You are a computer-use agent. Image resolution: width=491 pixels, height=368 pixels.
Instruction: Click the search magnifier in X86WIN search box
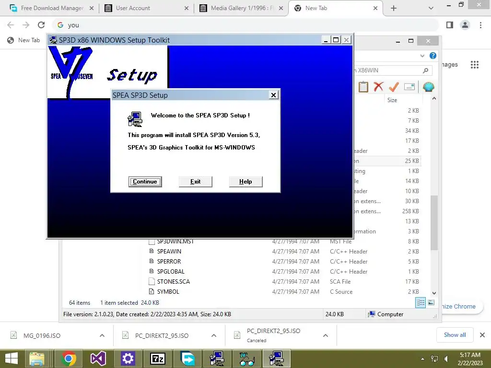425,70
